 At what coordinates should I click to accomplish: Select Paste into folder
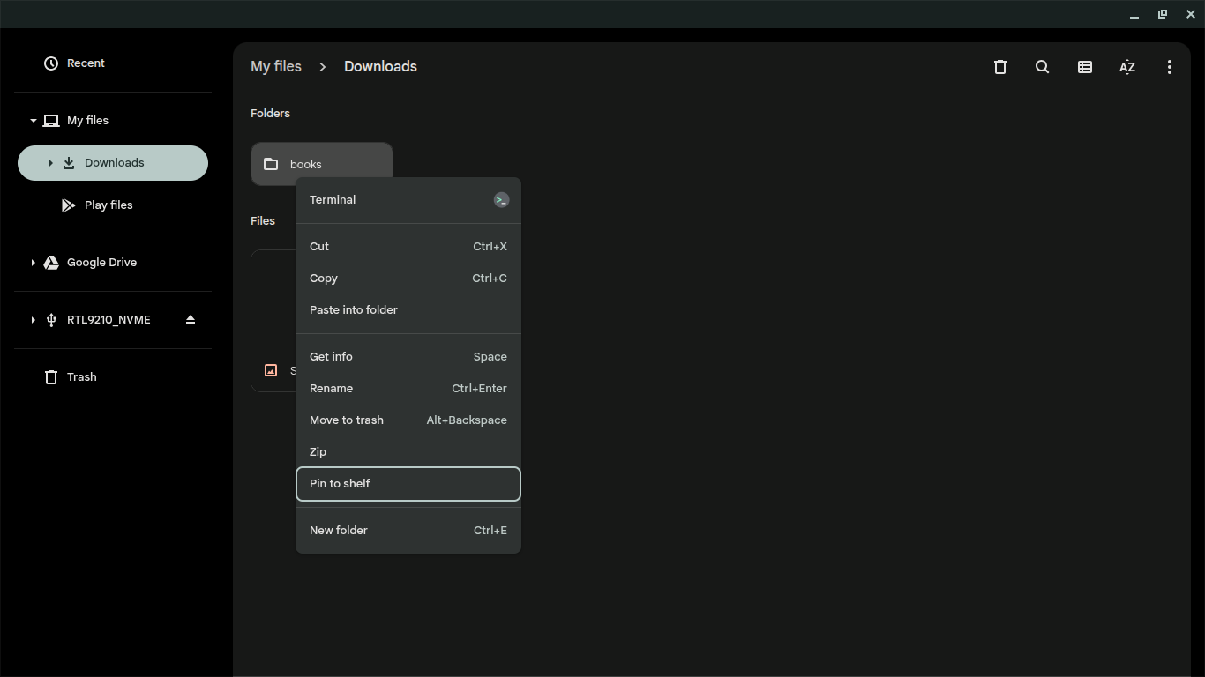pos(408,310)
